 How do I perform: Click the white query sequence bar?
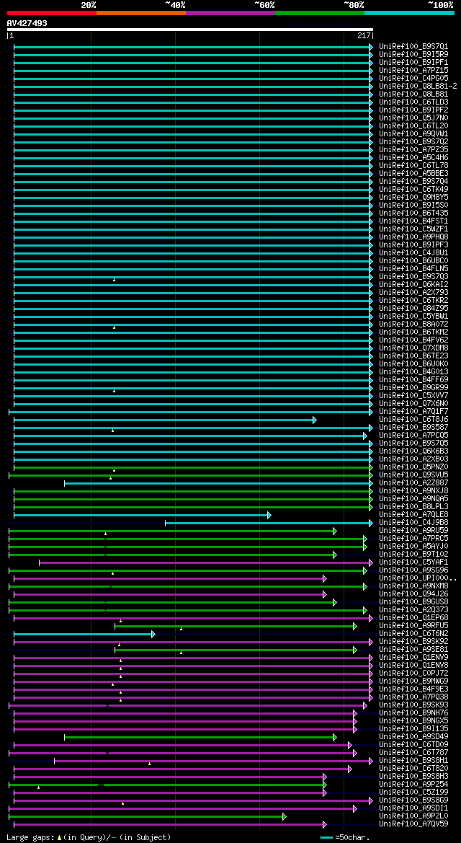(x=189, y=30)
